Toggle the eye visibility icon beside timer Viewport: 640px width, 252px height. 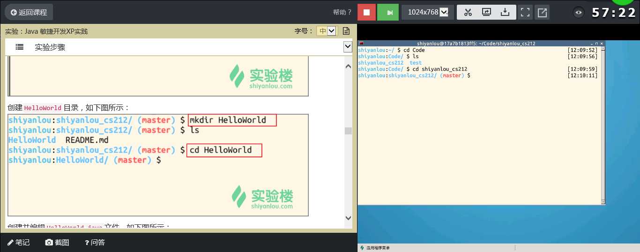pyautogui.click(x=579, y=13)
